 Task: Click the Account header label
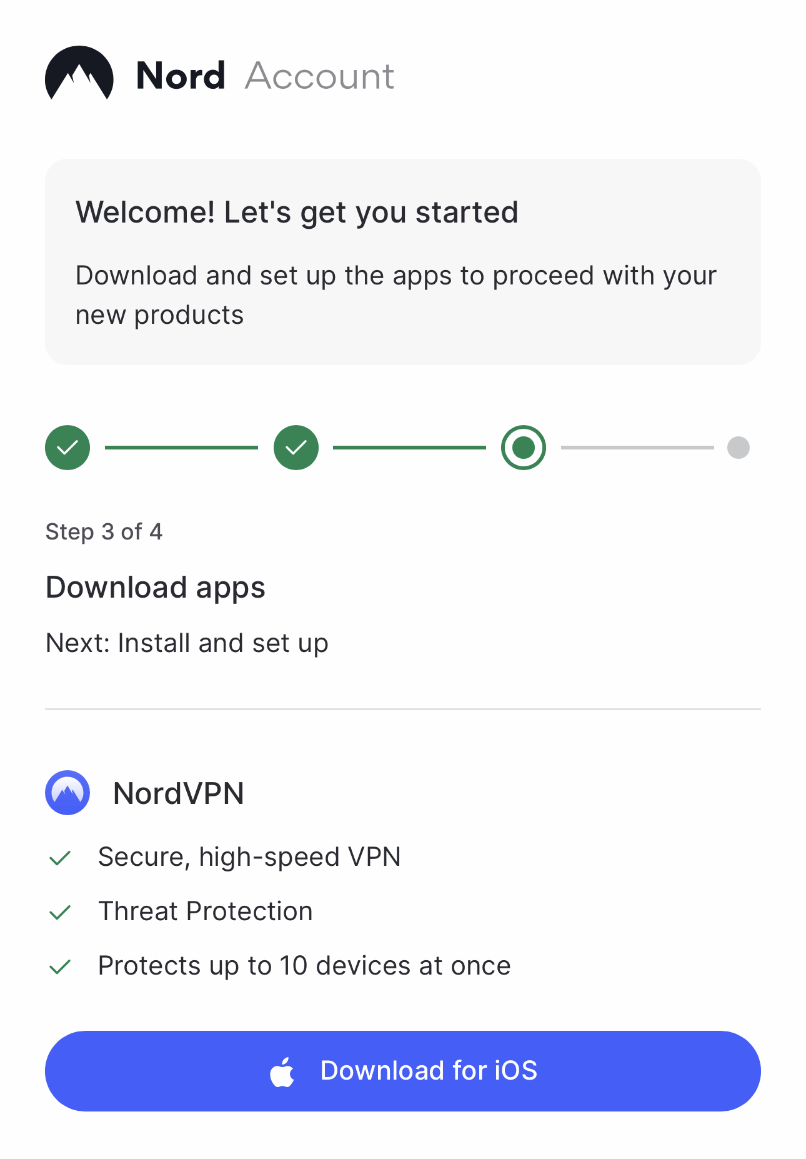pos(319,76)
